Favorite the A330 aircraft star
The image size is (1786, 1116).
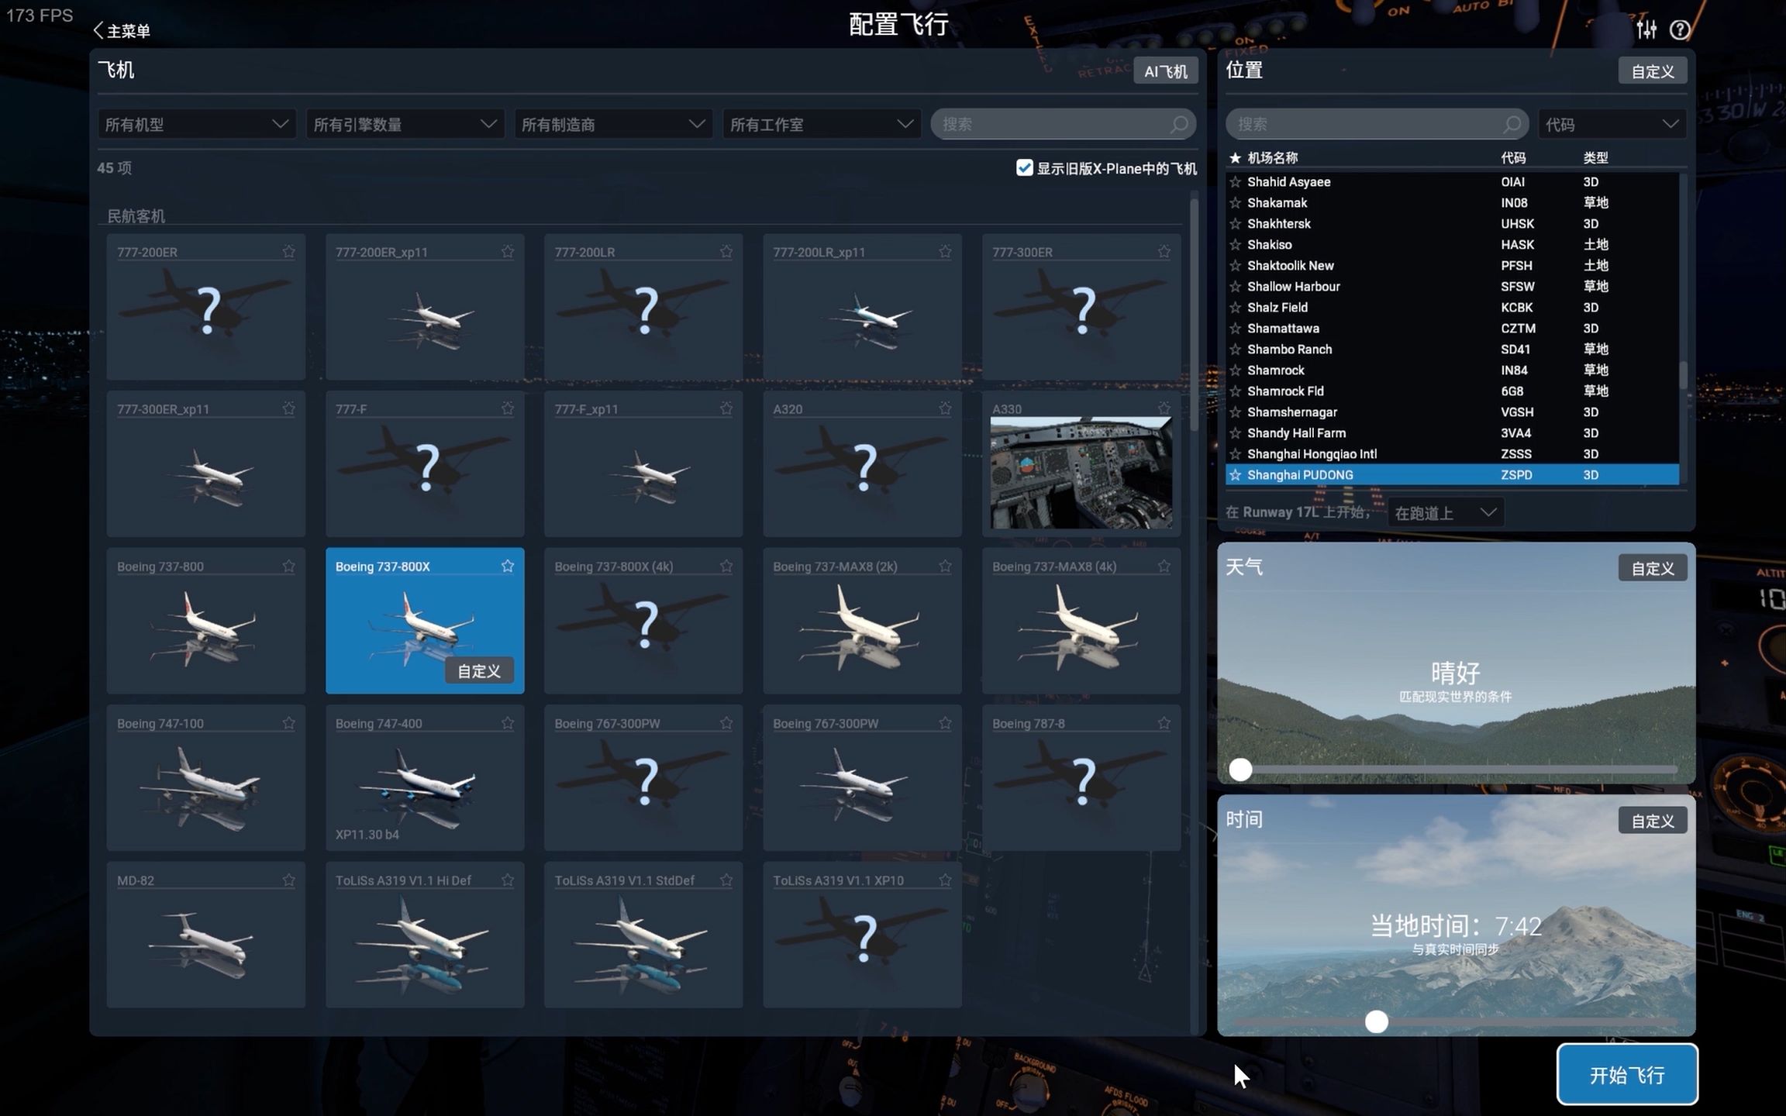1164,408
